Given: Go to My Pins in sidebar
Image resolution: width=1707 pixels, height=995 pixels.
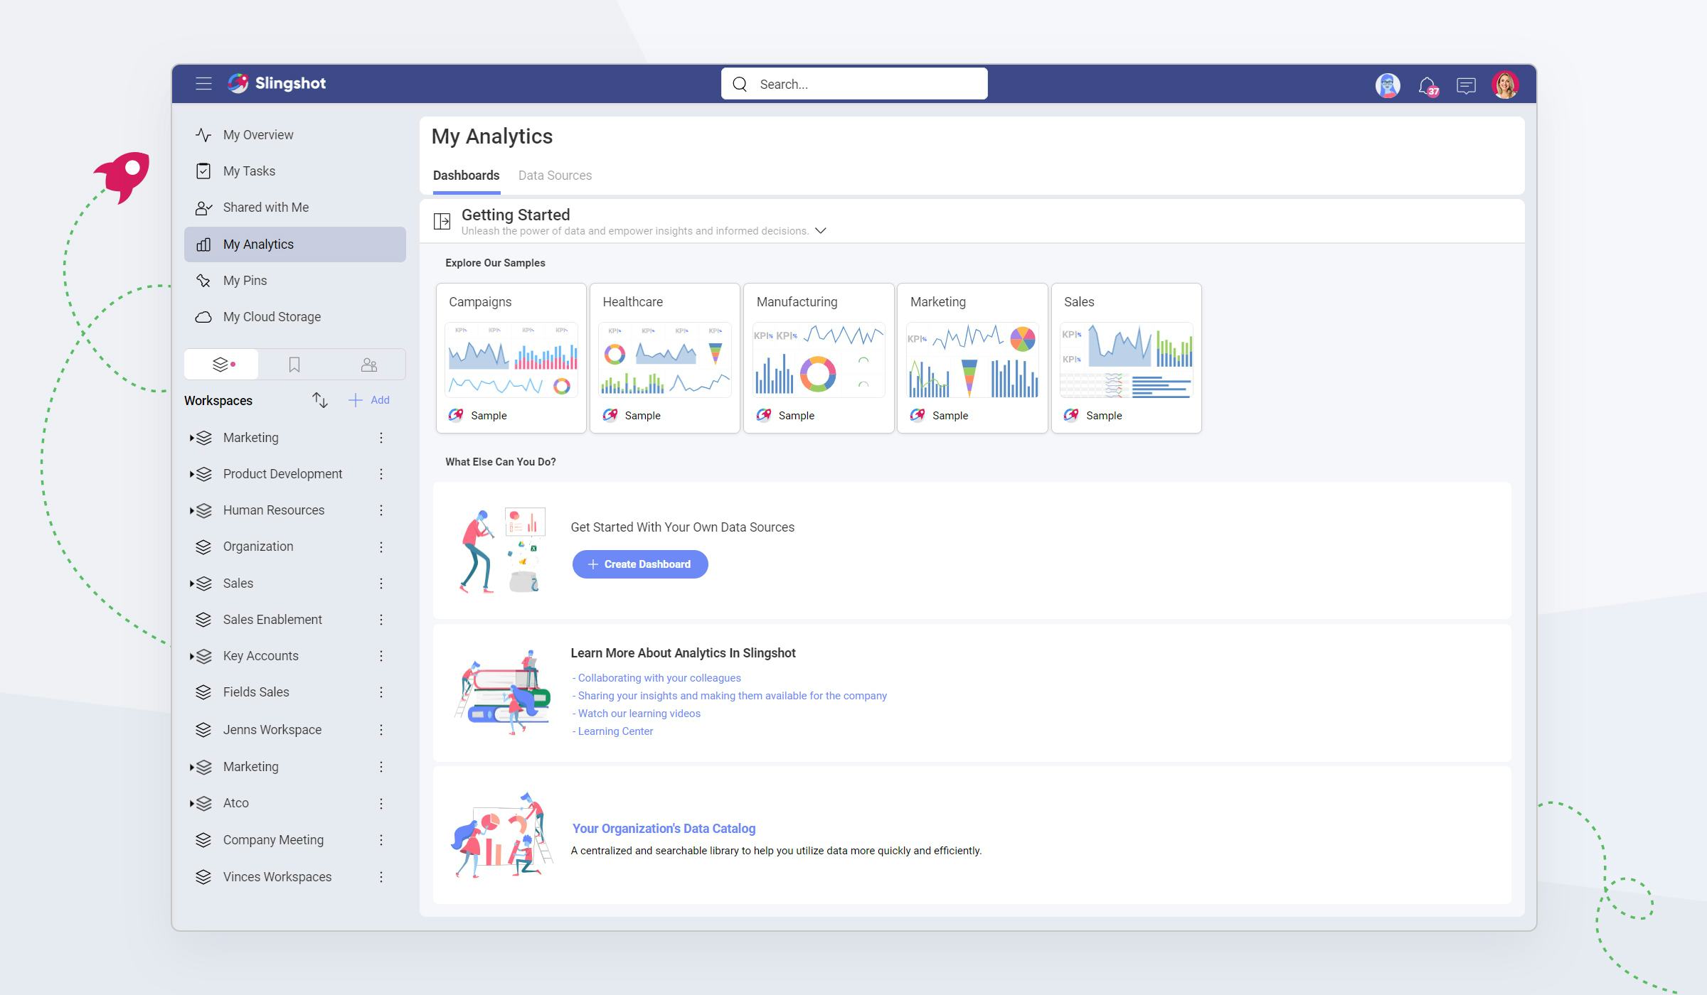Looking at the screenshot, I should tap(245, 281).
